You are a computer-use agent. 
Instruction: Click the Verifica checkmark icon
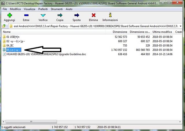43,15
